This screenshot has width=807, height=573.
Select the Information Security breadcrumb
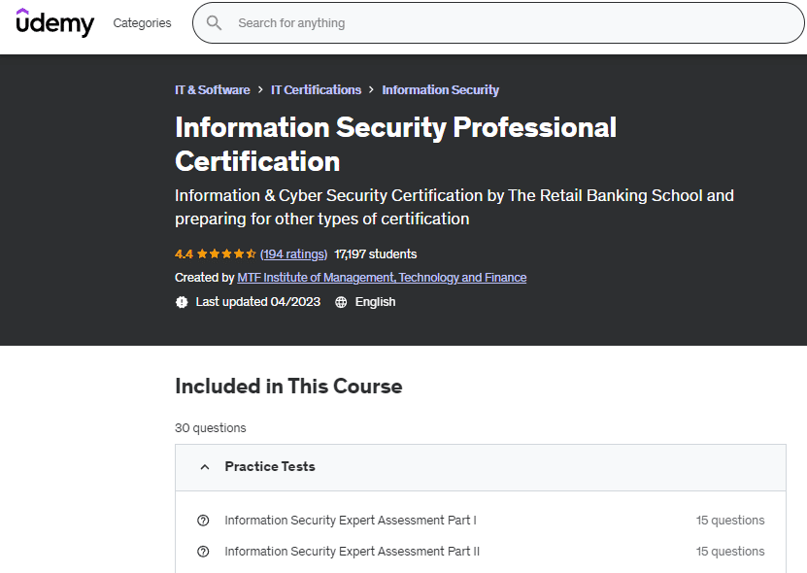(440, 89)
